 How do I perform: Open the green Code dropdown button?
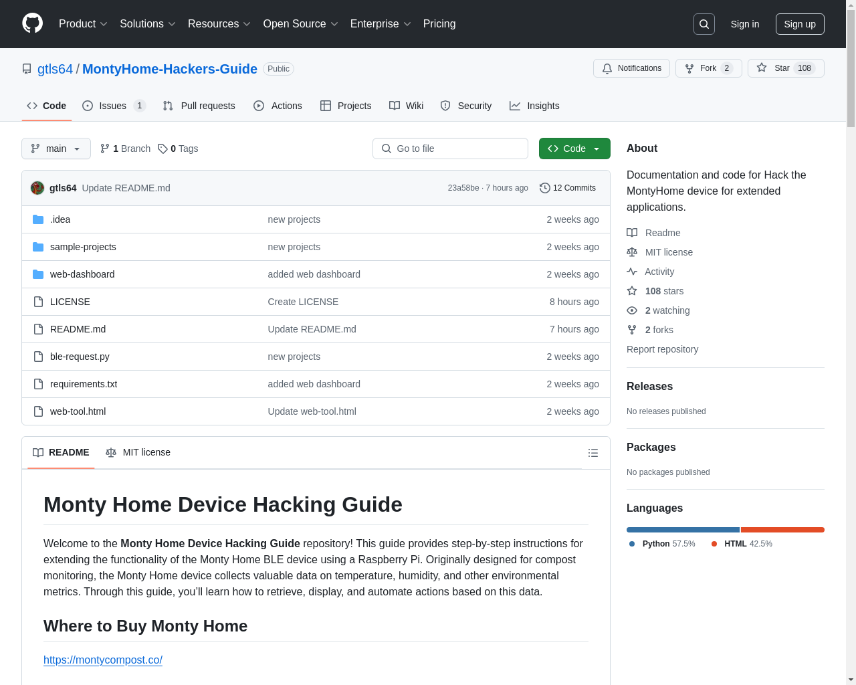point(574,149)
